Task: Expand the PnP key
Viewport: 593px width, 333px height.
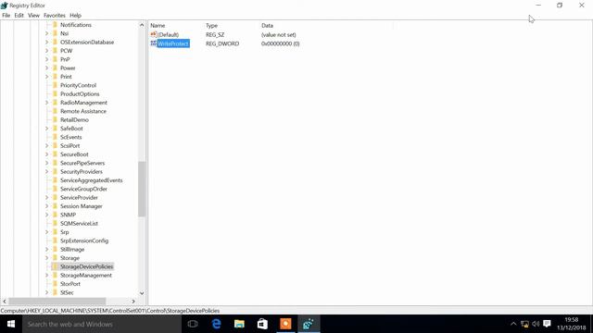Action: pos(47,59)
